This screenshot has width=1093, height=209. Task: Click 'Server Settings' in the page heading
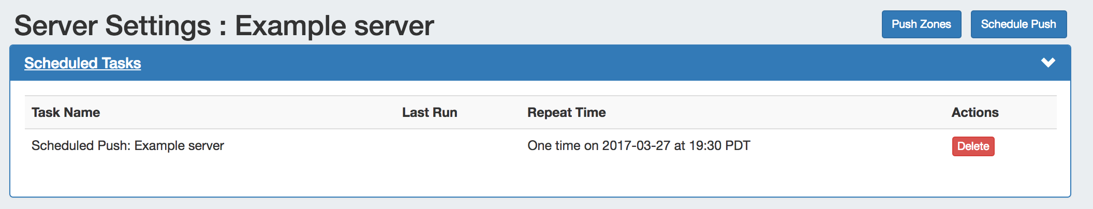click(x=112, y=26)
